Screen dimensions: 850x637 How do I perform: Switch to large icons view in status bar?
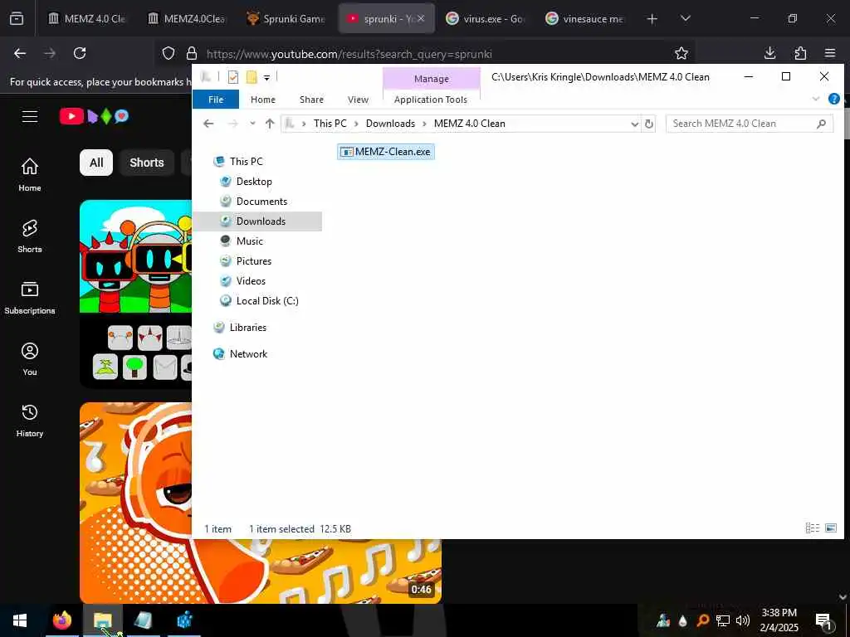(831, 528)
